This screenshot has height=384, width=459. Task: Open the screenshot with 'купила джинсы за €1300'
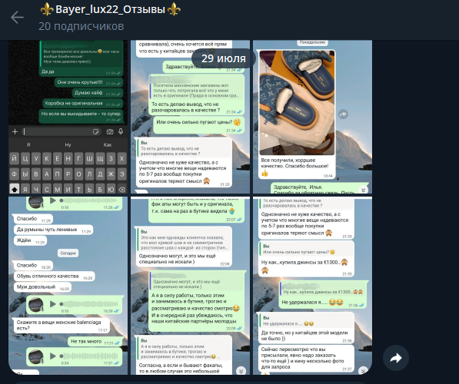tap(312, 286)
